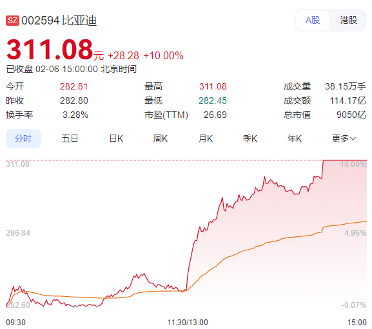Click the 最高 label
Image resolution: width=372 pixels, height=329 pixels.
(153, 86)
